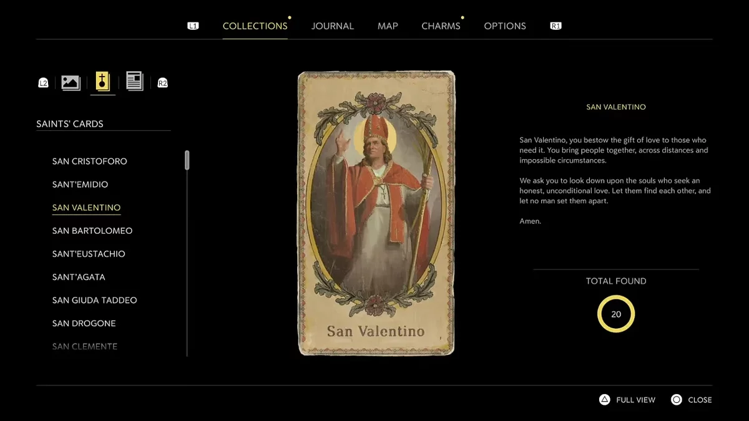This screenshot has width=749, height=421.
Task: Click the San Valentino card image
Action: (376, 213)
